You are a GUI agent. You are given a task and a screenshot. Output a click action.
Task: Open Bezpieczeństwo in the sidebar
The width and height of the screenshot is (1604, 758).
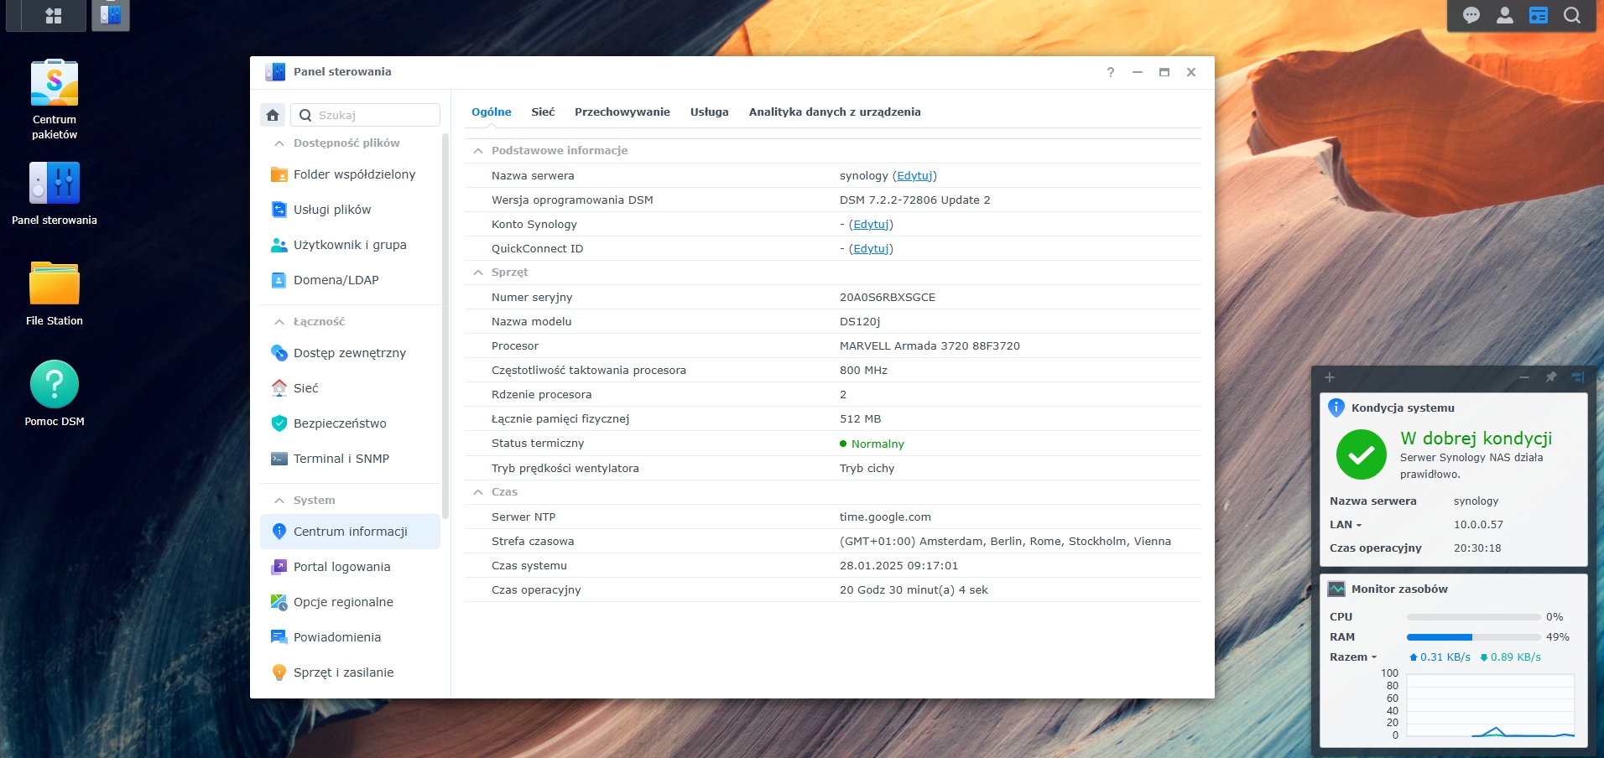point(340,423)
